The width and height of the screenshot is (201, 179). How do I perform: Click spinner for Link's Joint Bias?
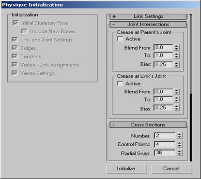(177, 108)
